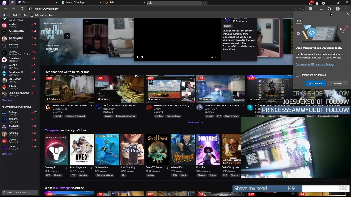
Task: Show more followed channels in sidebar
Action: tap(7, 100)
